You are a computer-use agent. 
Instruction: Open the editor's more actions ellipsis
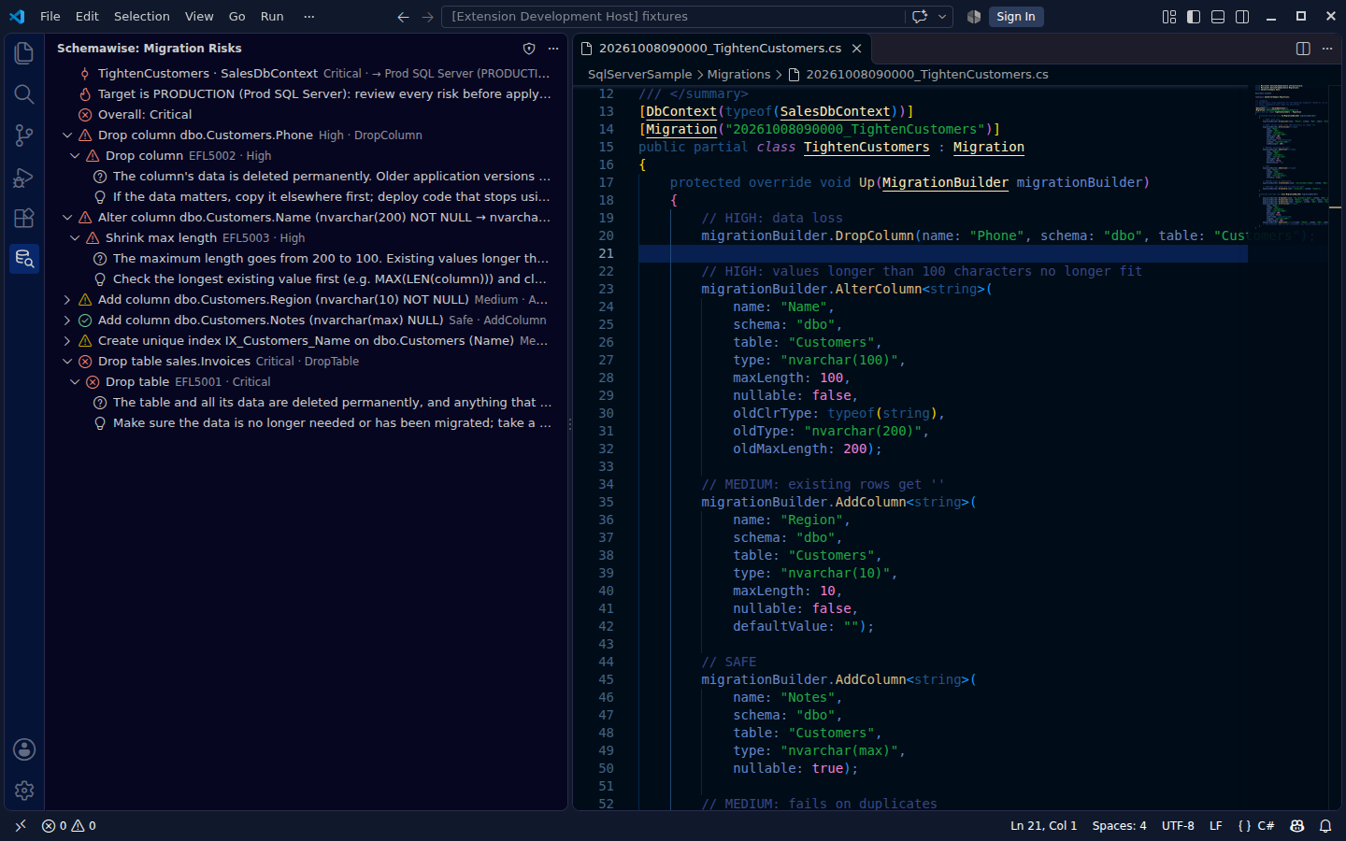pos(1327,49)
